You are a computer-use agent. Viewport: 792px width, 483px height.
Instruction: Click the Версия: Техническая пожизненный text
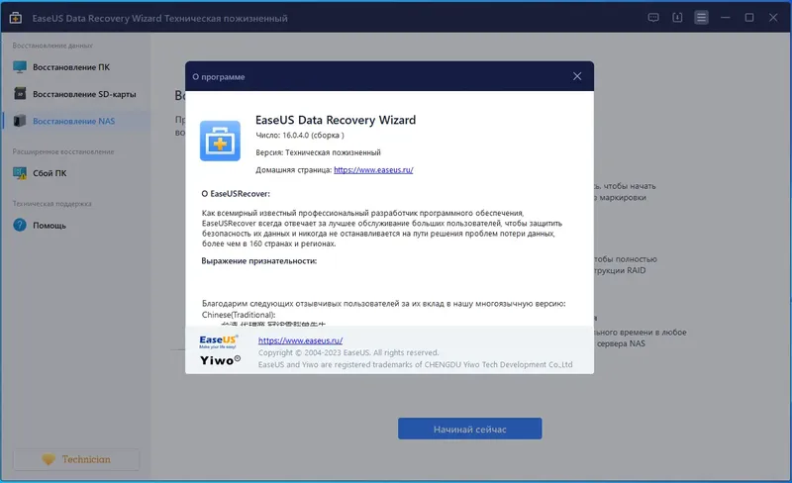[318, 152]
